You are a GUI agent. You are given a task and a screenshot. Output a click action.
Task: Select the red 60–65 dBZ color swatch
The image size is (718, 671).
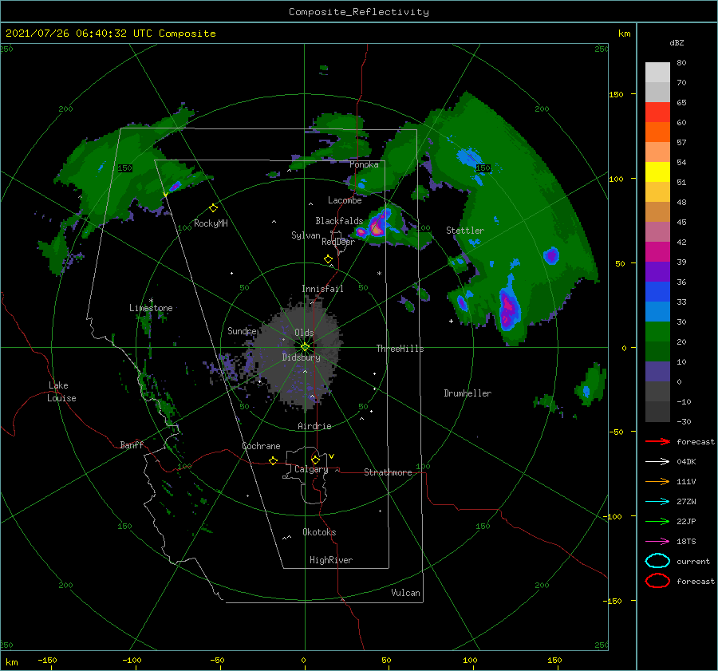(657, 112)
